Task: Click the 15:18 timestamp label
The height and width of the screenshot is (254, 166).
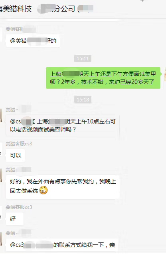Action: pos(83,99)
